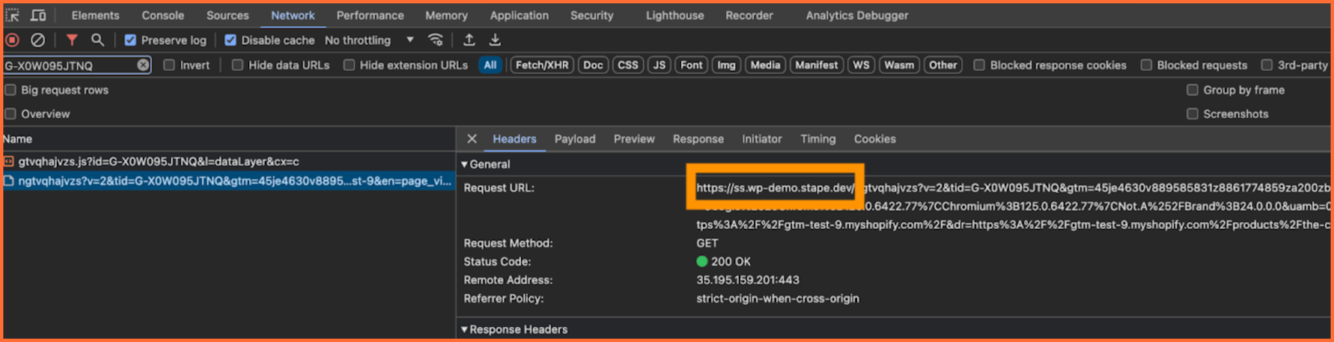Screen dimensions: 1334x342
Task: Toggle the red filter funnel icon
Action: tap(72, 40)
